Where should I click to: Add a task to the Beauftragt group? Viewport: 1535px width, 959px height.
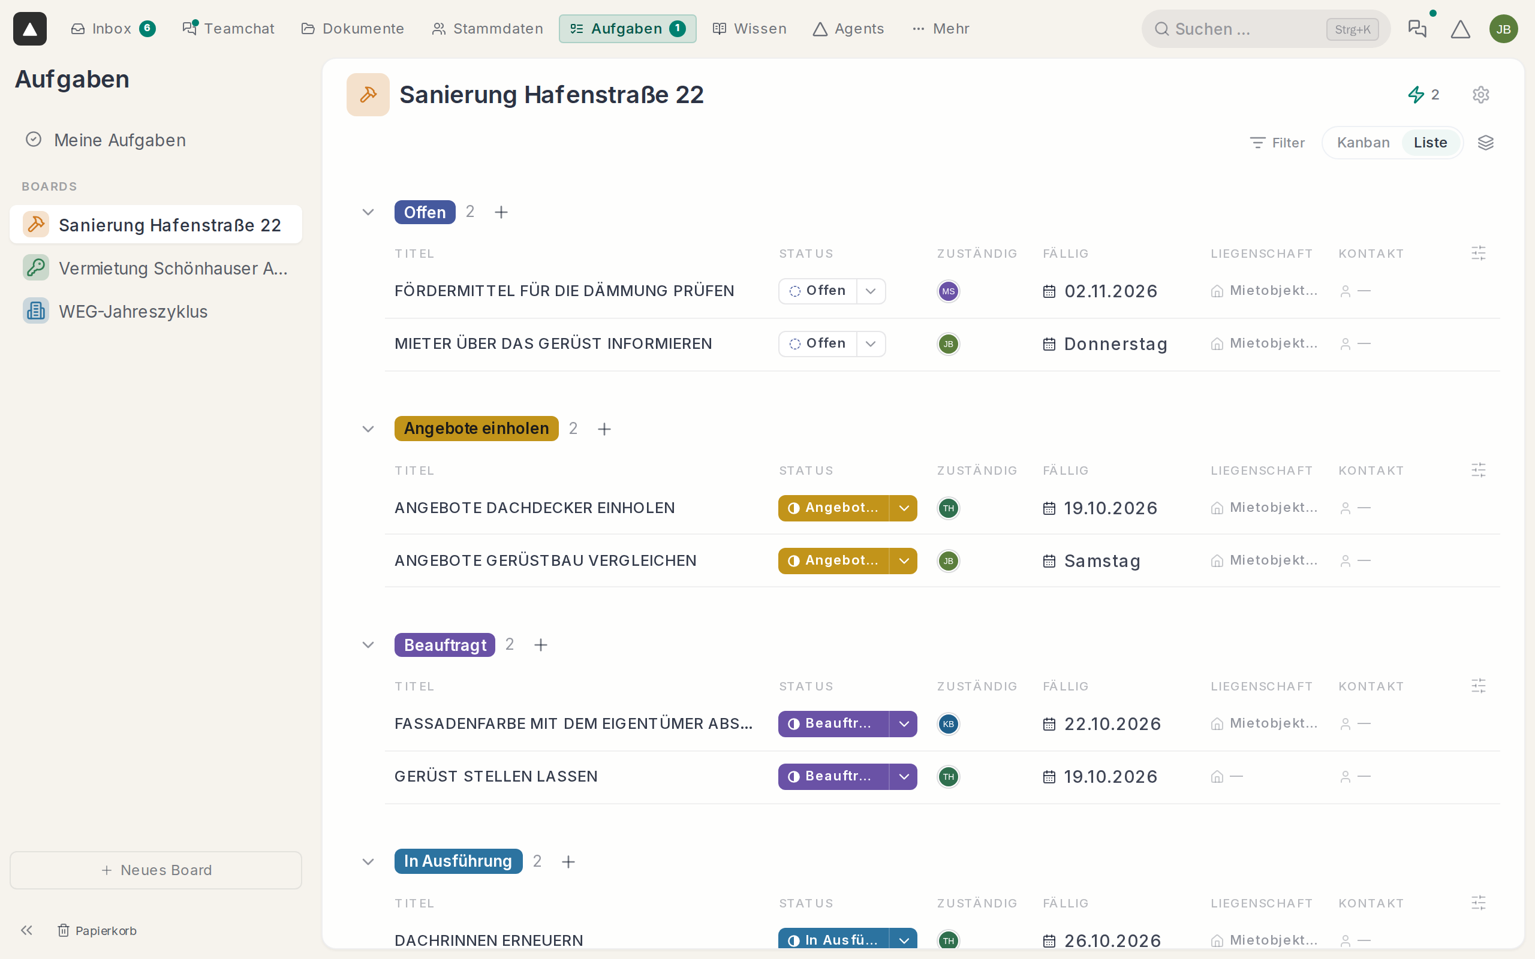click(x=540, y=645)
